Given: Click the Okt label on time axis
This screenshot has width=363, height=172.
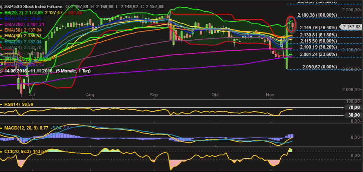Looking at the screenshot, I should pos(215,95).
